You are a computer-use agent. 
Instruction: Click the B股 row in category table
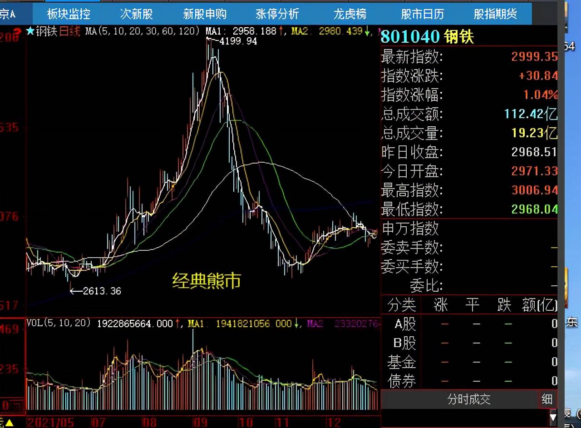[469, 343]
